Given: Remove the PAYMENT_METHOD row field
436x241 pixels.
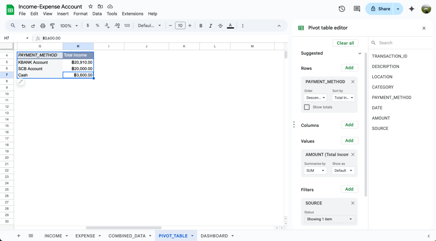Looking at the screenshot, I should (x=353, y=82).
